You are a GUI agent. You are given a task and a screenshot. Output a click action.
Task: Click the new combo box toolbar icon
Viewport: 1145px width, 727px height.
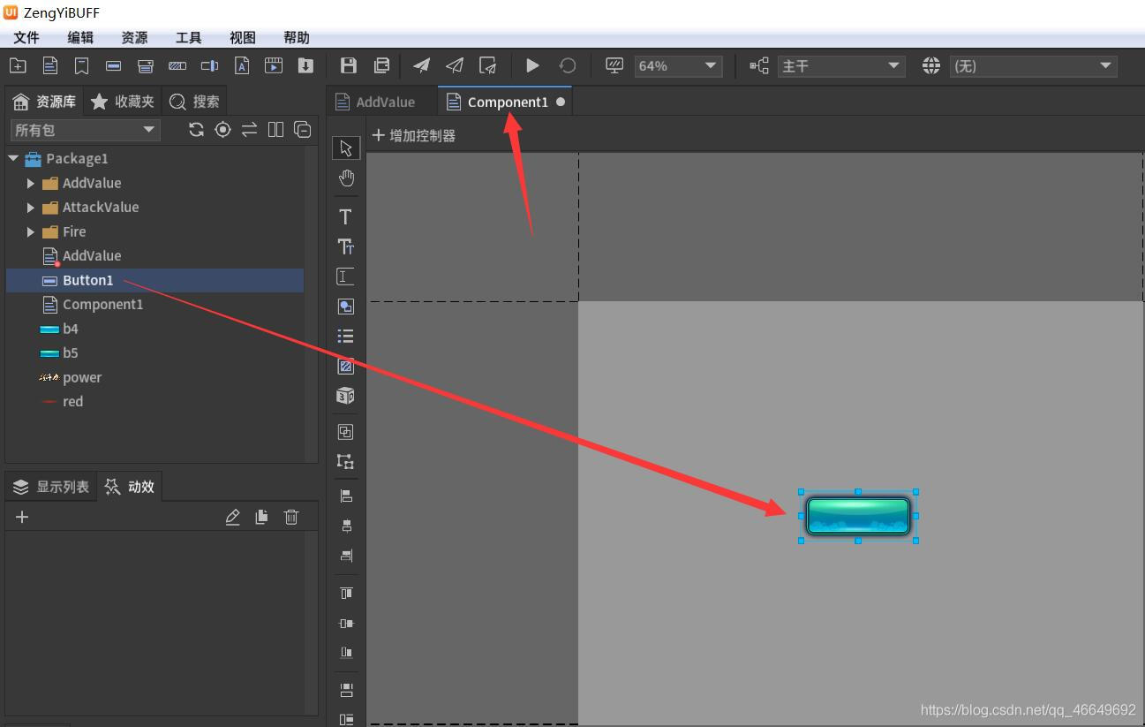click(146, 65)
